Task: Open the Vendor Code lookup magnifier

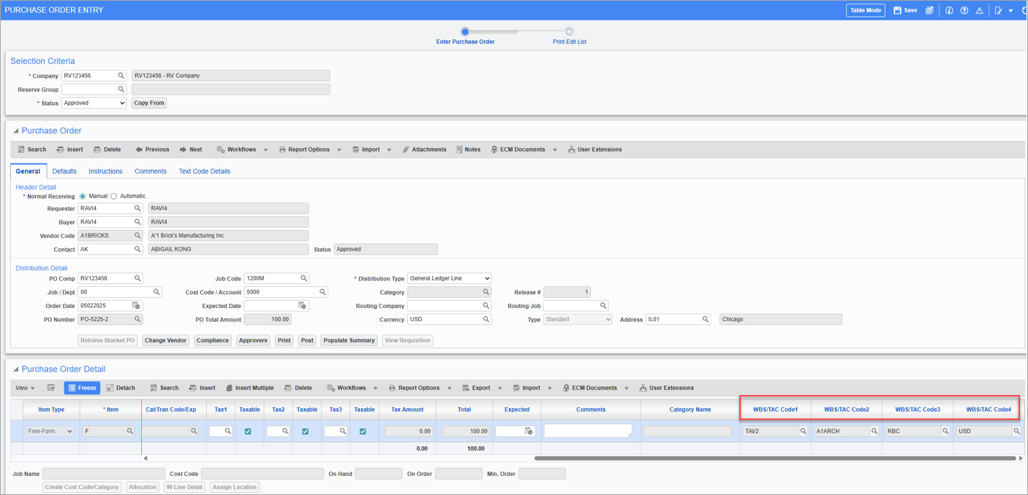Action: coord(137,236)
